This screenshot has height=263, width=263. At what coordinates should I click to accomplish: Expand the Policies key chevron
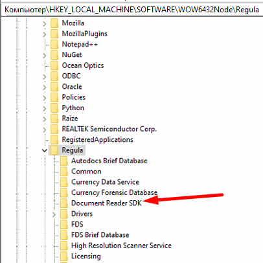tap(45, 97)
